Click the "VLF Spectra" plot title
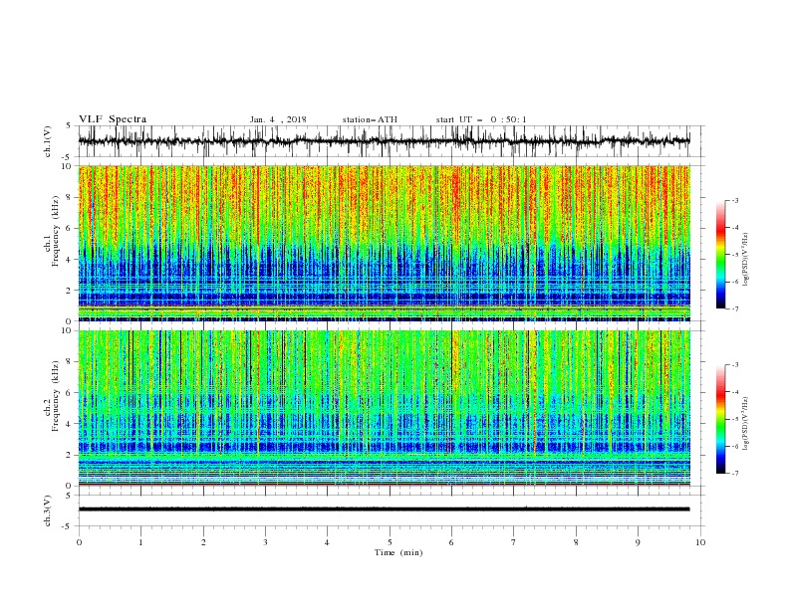Viewport: 789px width, 609px height. (113, 119)
